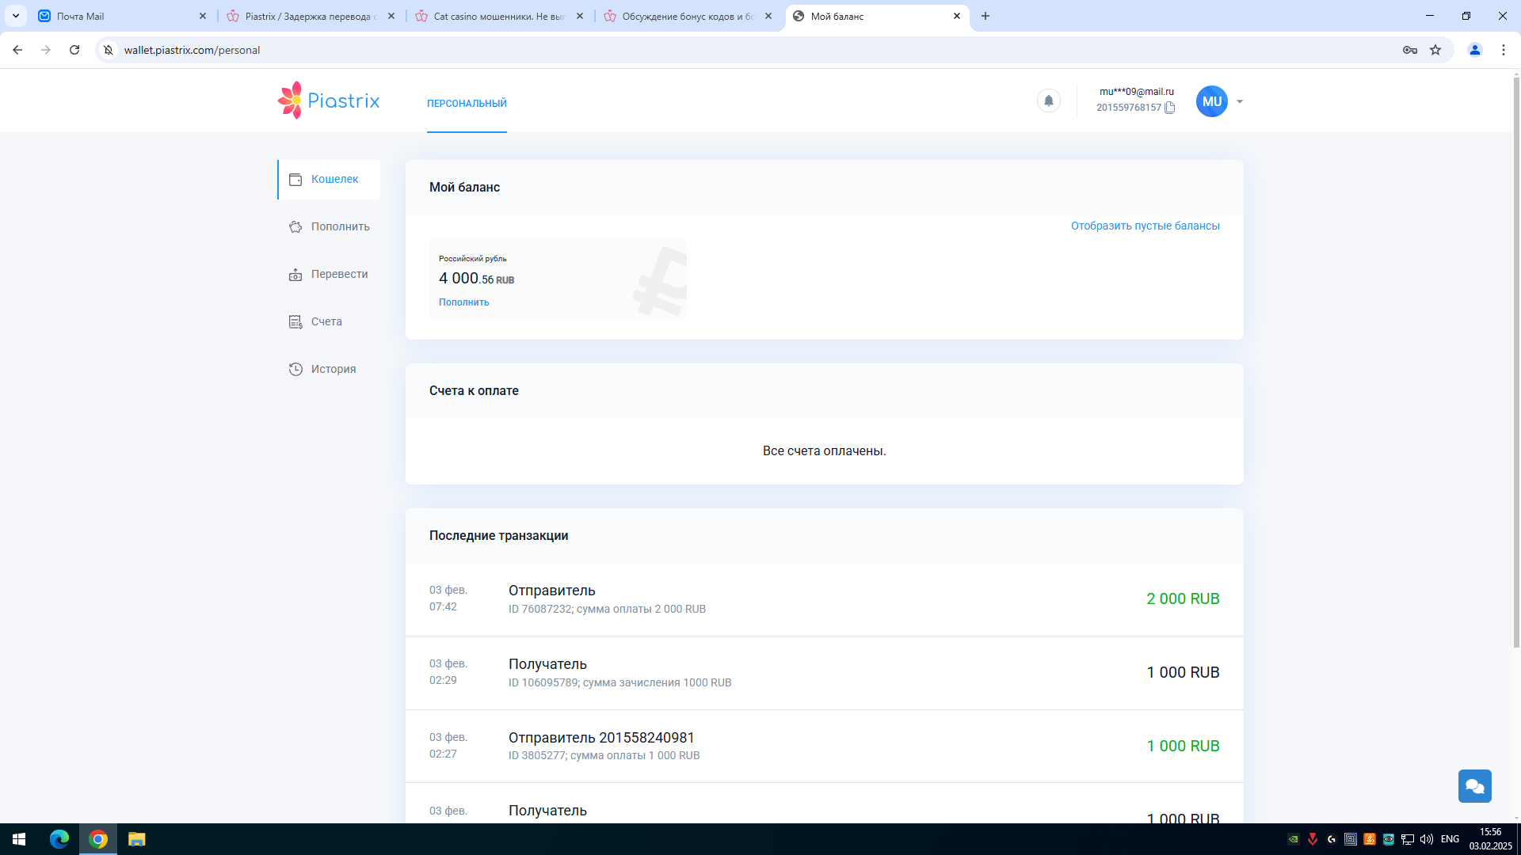Screen dimensions: 1521x855
Task: Click the notification bell icon
Action: point(1048,101)
